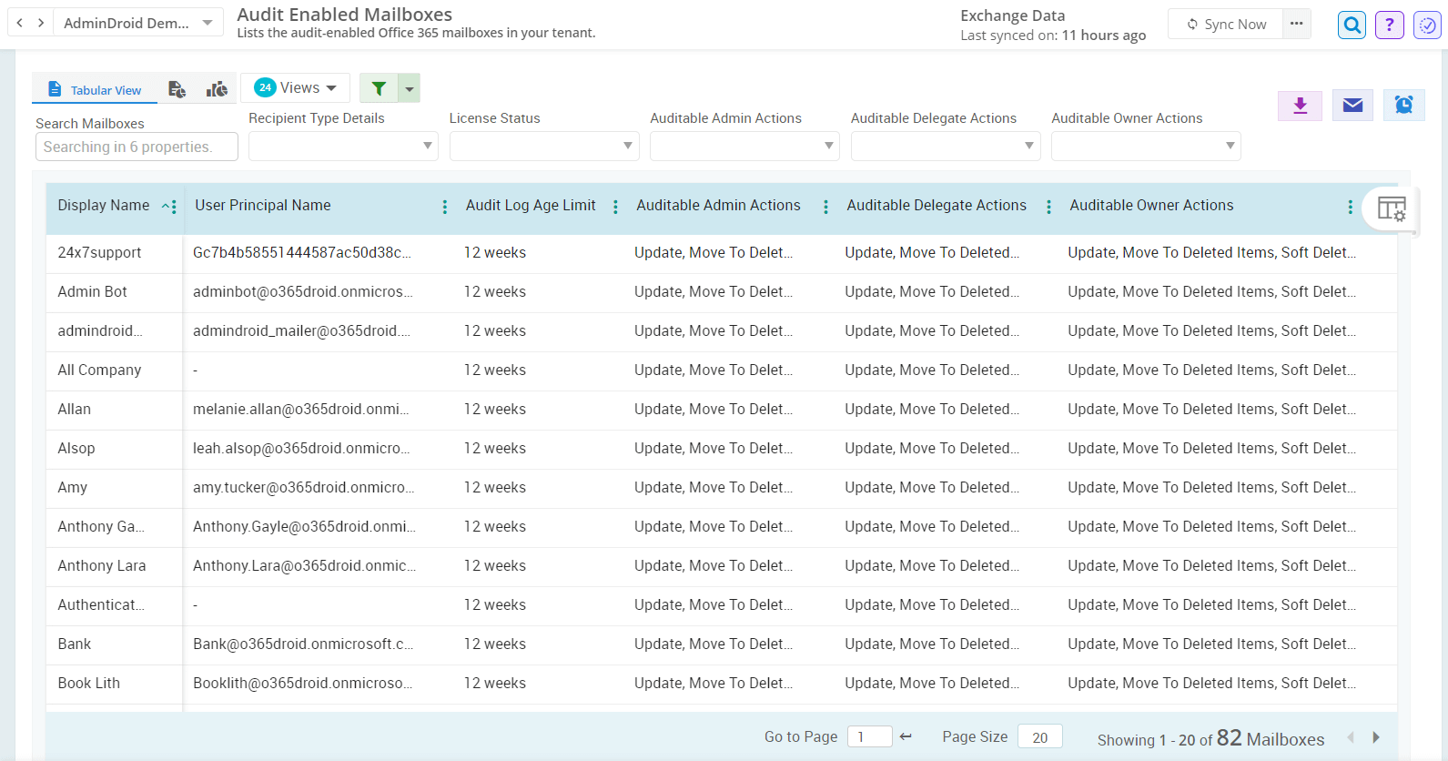Open Auditable Delegate Actions column options menu
Screen dimensions: 1448x761
coord(1049,207)
